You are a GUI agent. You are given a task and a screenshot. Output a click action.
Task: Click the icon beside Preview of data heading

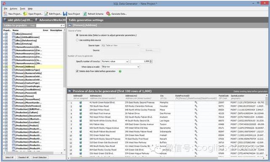(70, 91)
